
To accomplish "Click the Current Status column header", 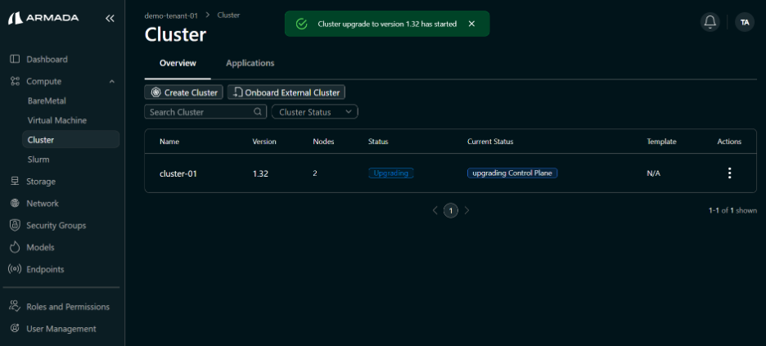I will 490,142.
